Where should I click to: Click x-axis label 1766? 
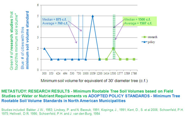(x=134, y=73)
